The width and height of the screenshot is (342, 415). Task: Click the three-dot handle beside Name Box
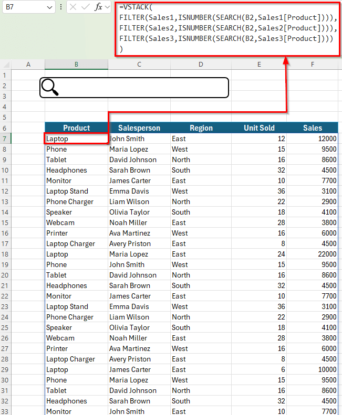(61, 7)
